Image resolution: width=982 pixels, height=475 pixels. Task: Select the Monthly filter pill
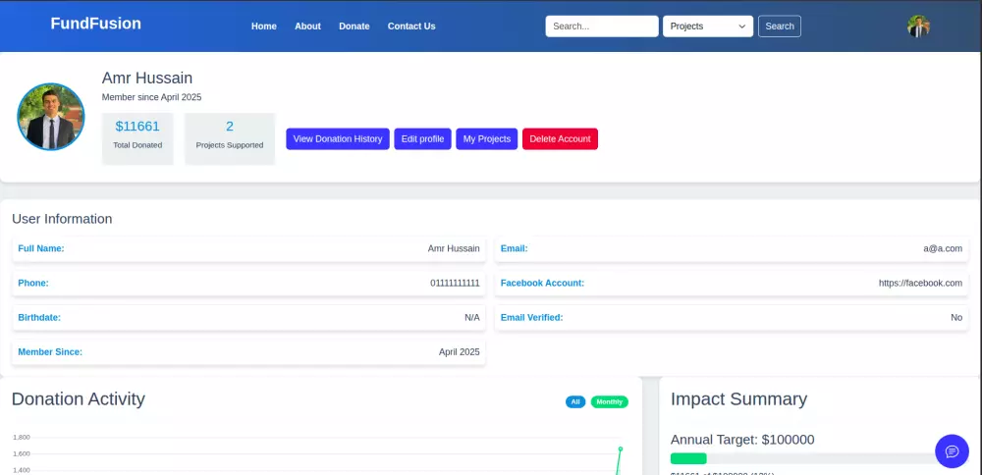(x=610, y=401)
